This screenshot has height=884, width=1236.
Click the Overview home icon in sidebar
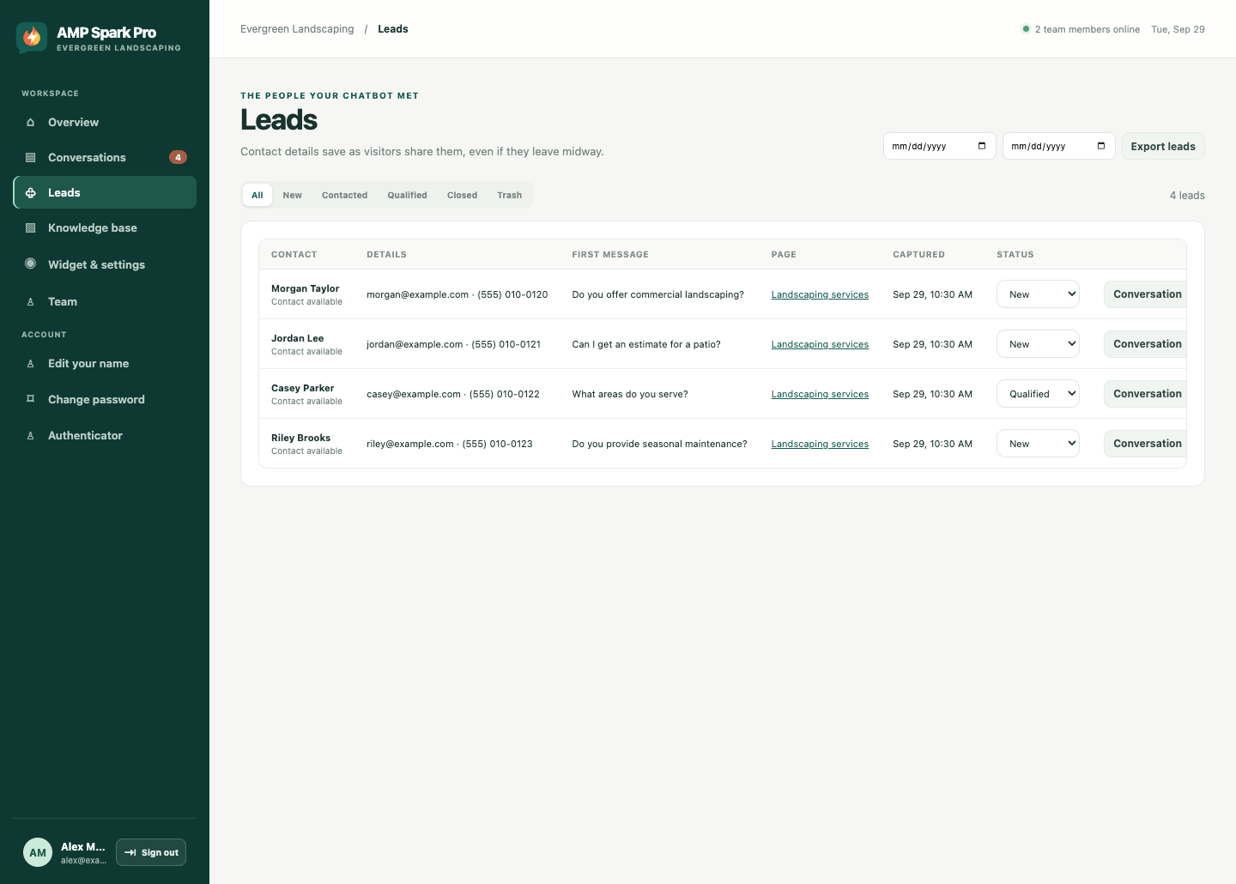(31, 123)
